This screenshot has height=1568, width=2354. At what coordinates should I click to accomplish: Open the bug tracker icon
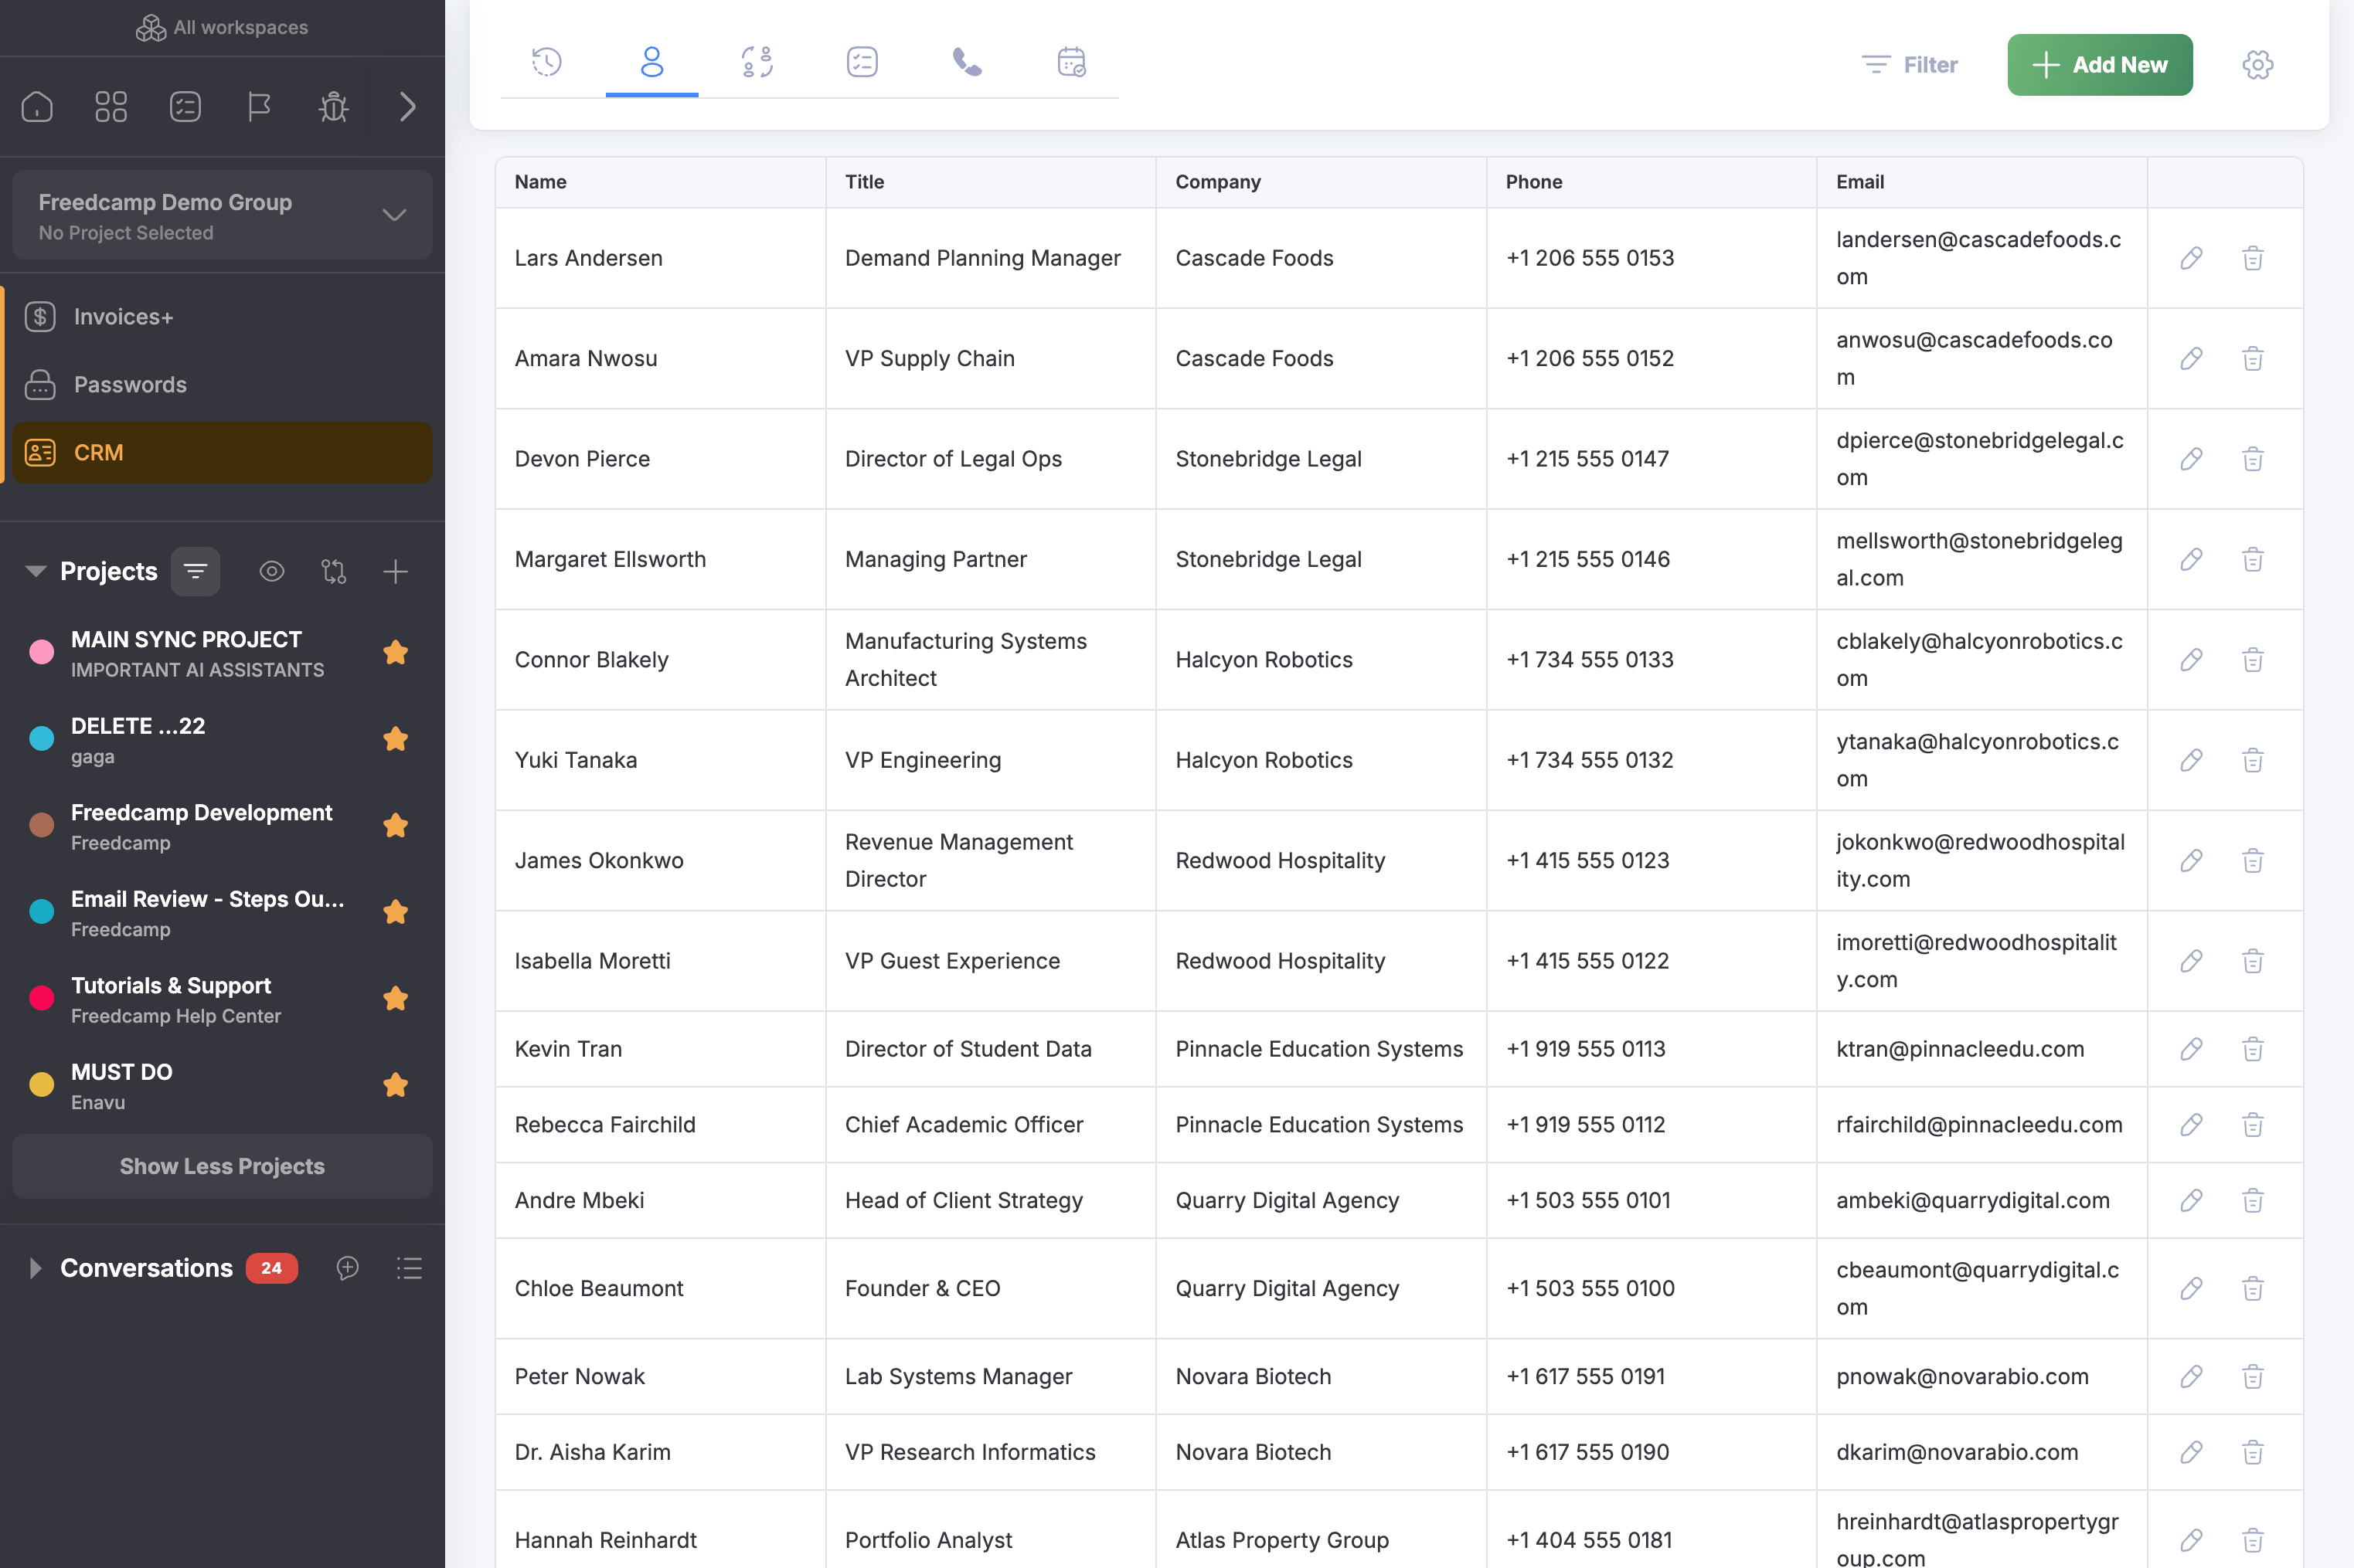333,106
